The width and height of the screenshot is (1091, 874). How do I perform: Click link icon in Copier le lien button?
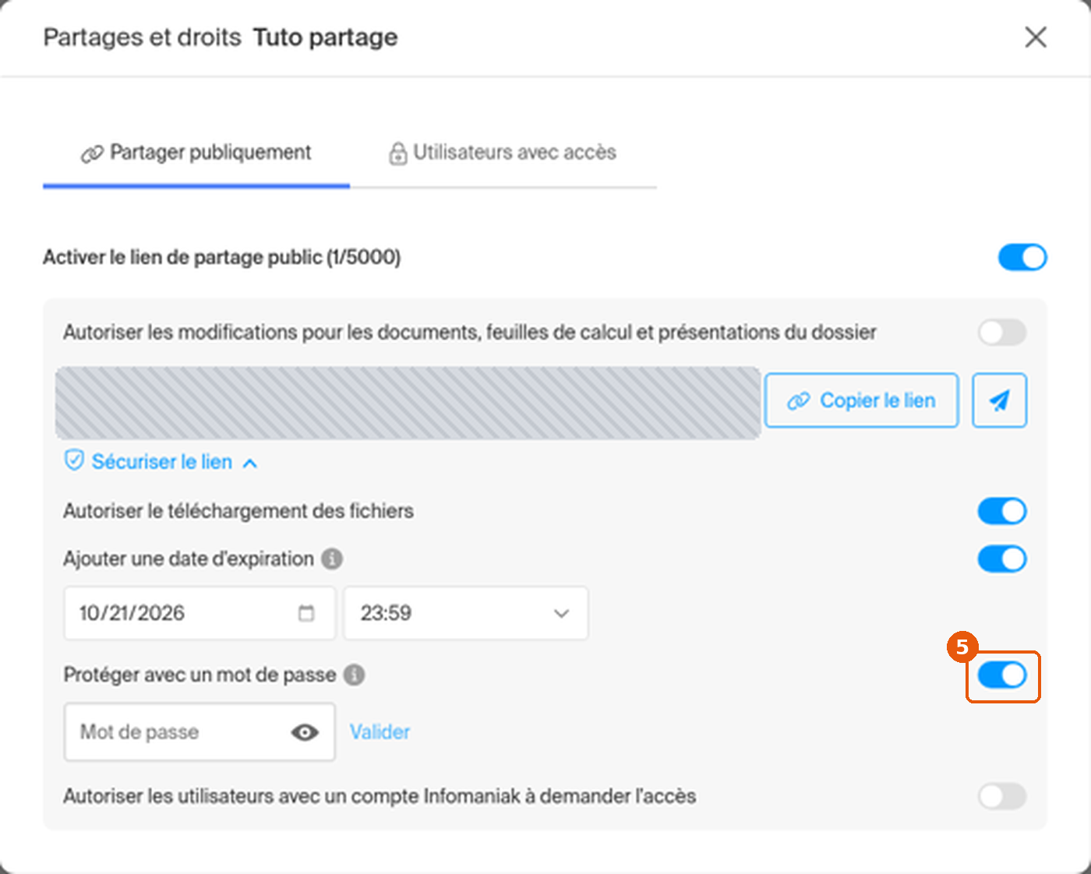tap(799, 400)
